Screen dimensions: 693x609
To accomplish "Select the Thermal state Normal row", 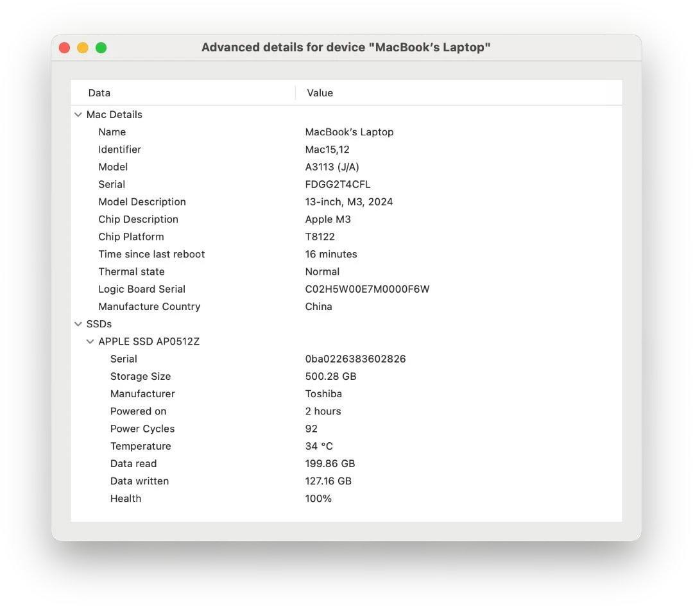I will coord(322,271).
